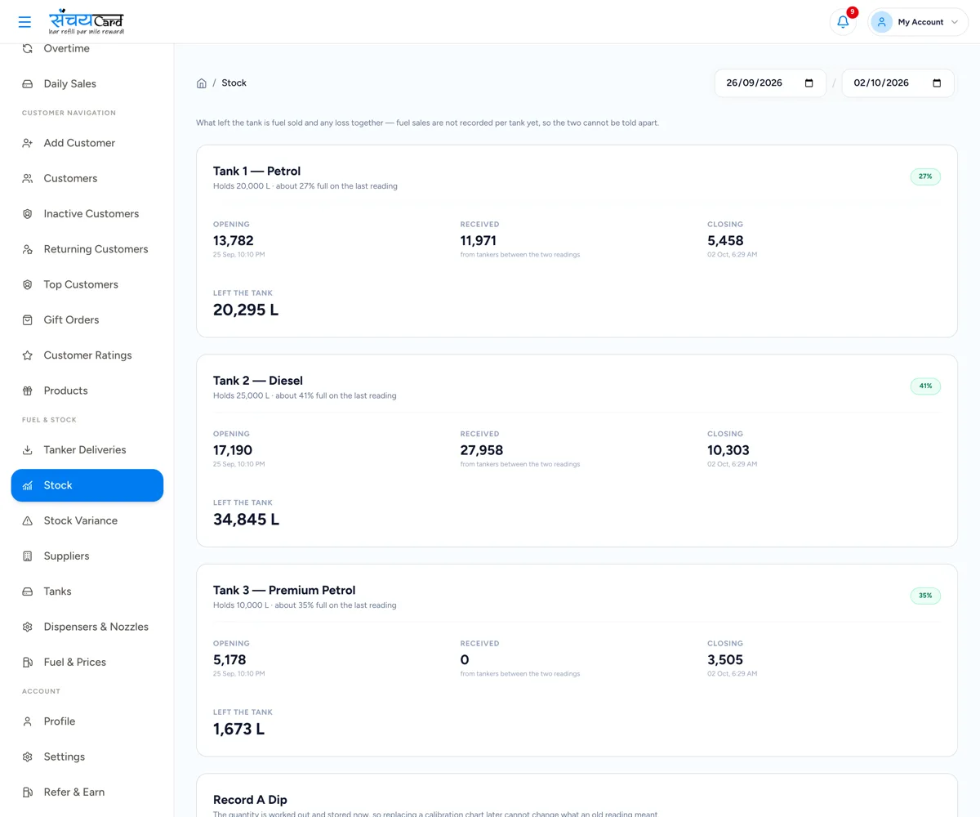Click the Gift Orders bag icon

(27, 320)
